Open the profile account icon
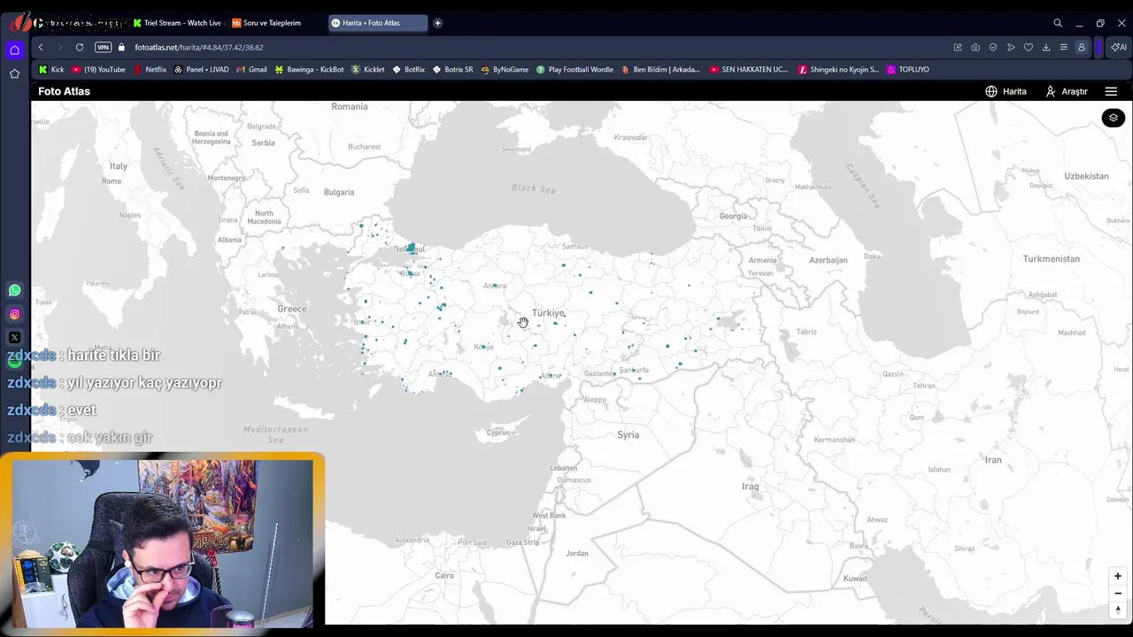1133x637 pixels. pyautogui.click(x=1082, y=47)
